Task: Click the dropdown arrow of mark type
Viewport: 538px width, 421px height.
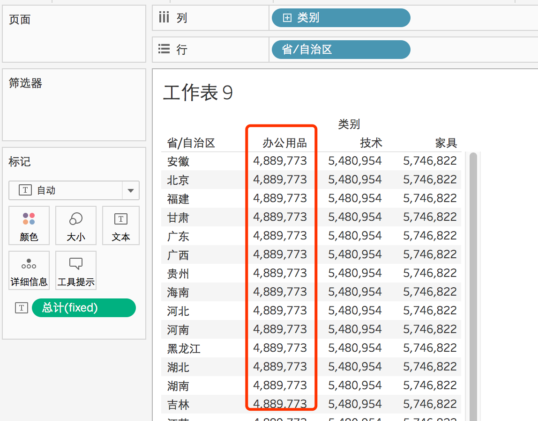Action: 131,190
